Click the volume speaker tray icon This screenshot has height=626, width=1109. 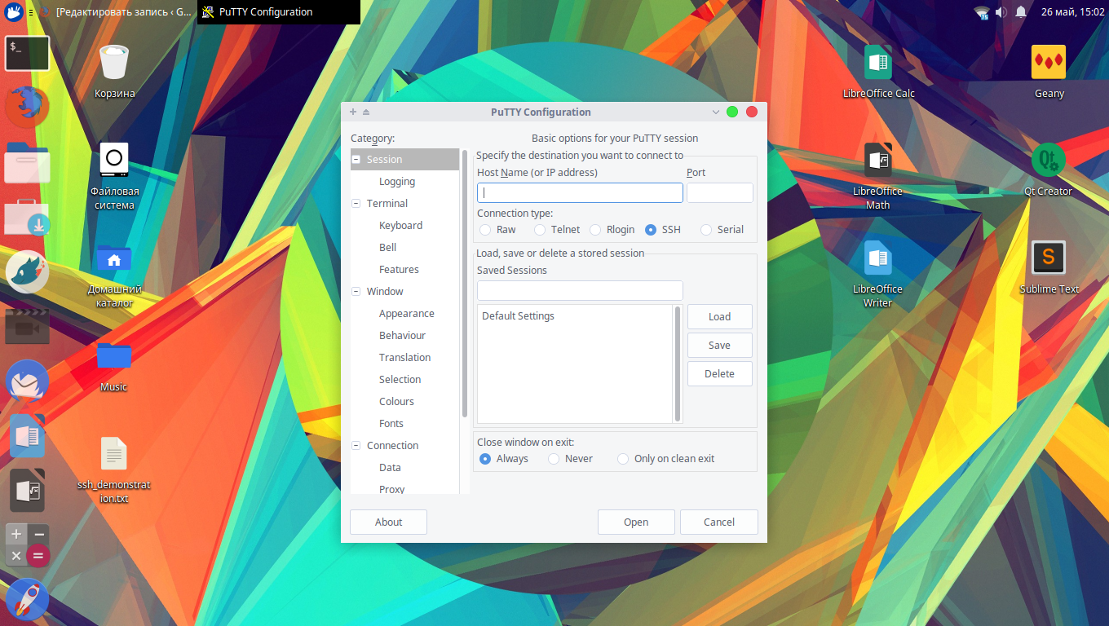(1001, 12)
